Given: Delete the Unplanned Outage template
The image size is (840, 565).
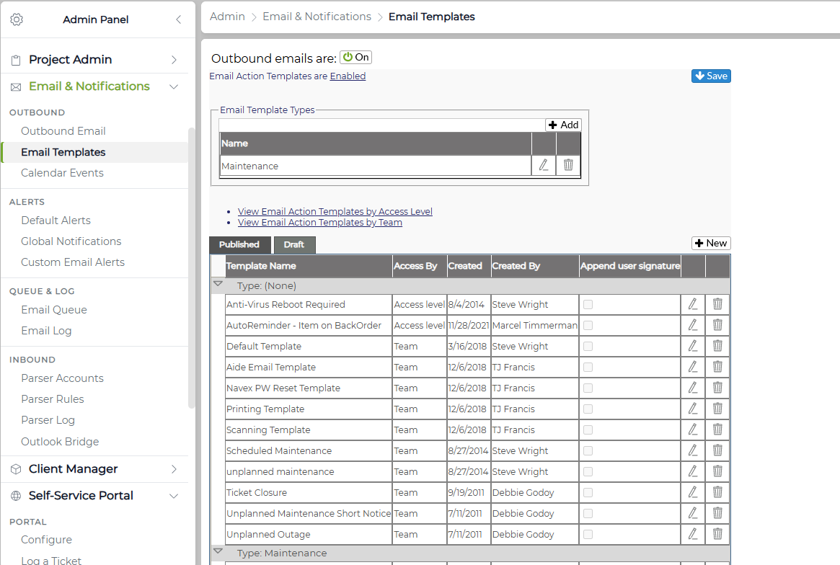Looking at the screenshot, I should click(x=717, y=534).
